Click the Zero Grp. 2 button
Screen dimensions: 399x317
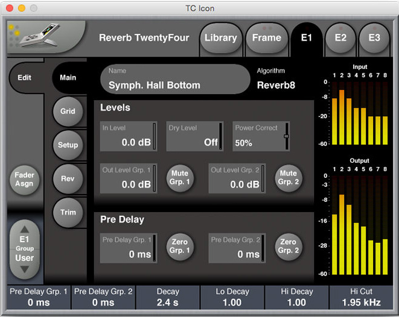tap(289, 246)
